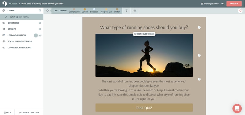Image resolution: width=245 pixels, height=115 pixels.
Task: Click the Help button
Action: (x=7, y=112)
